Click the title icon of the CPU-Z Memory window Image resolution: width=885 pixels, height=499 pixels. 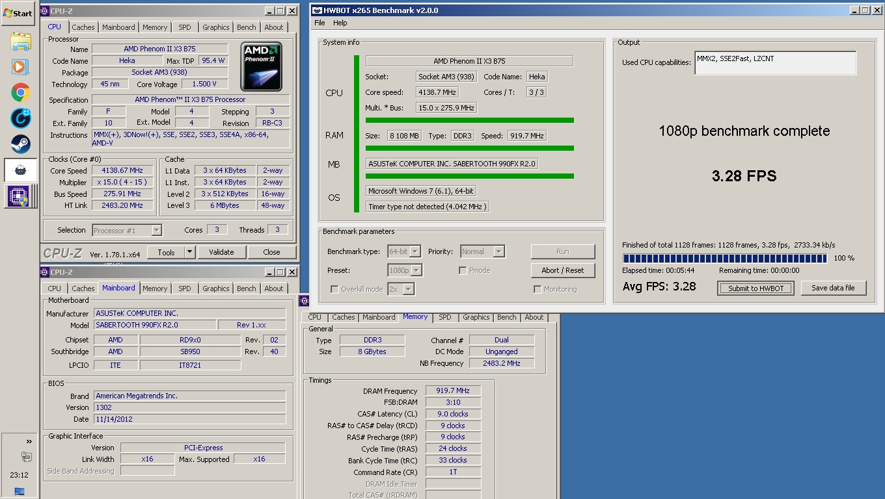tap(304, 300)
